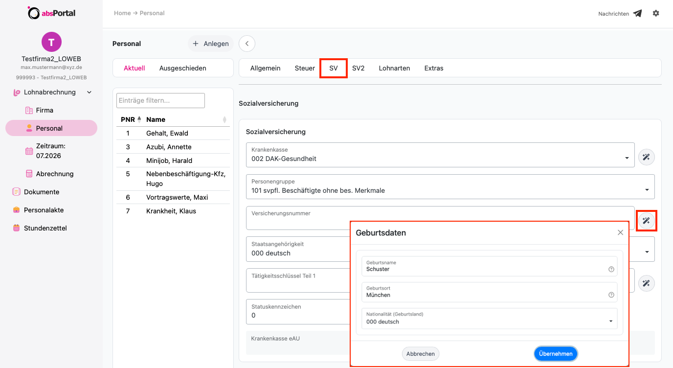Click the magic wand beside Versicherungsnummer

click(x=646, y=221)
